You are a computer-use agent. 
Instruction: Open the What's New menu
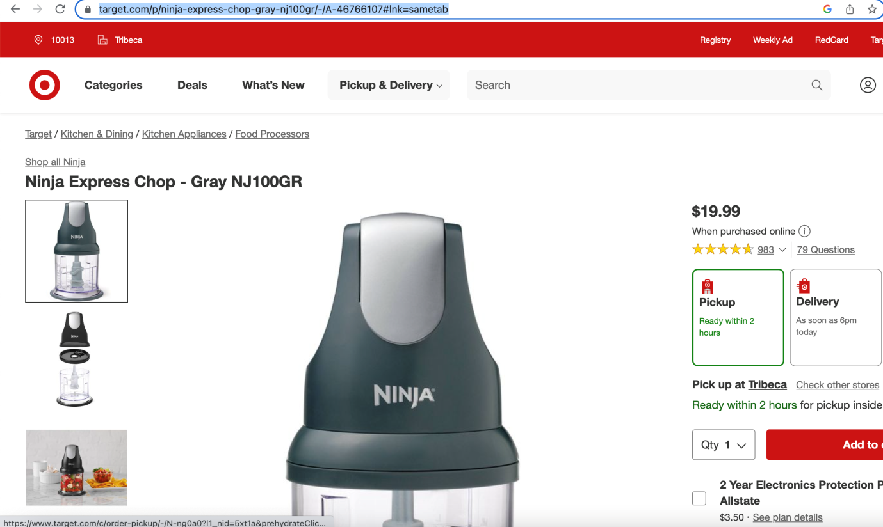click(x=273, y=85)
